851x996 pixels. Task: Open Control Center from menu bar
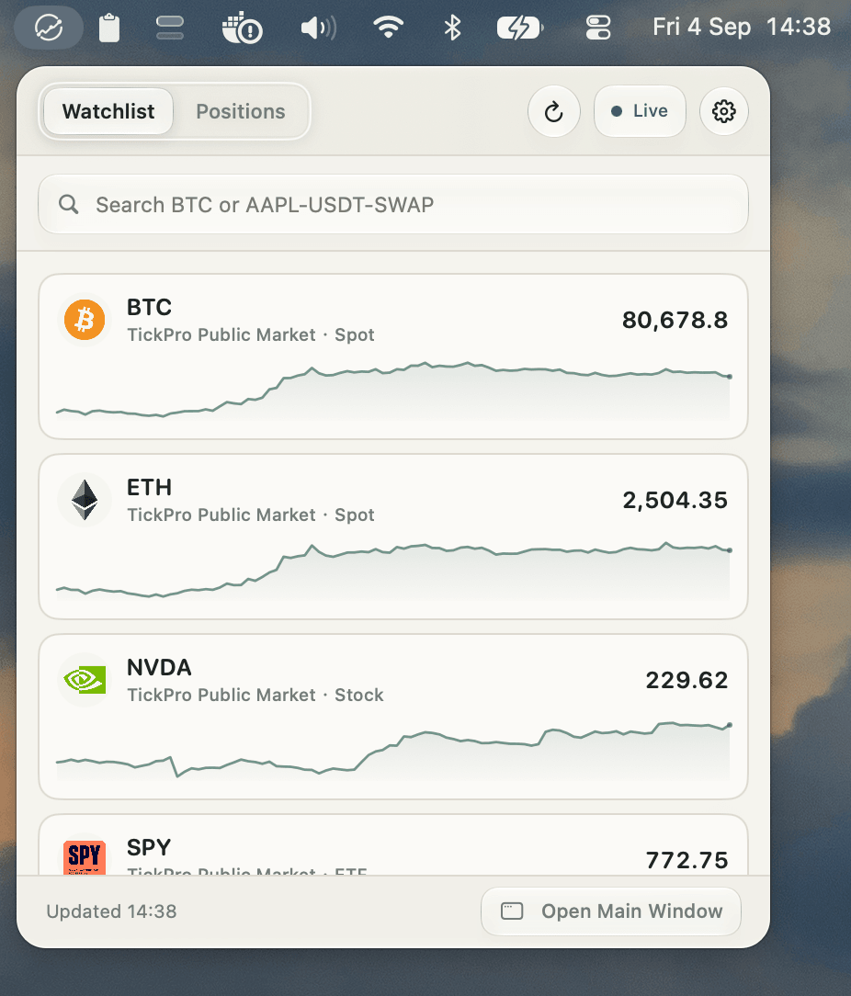(x=598, y=28)
